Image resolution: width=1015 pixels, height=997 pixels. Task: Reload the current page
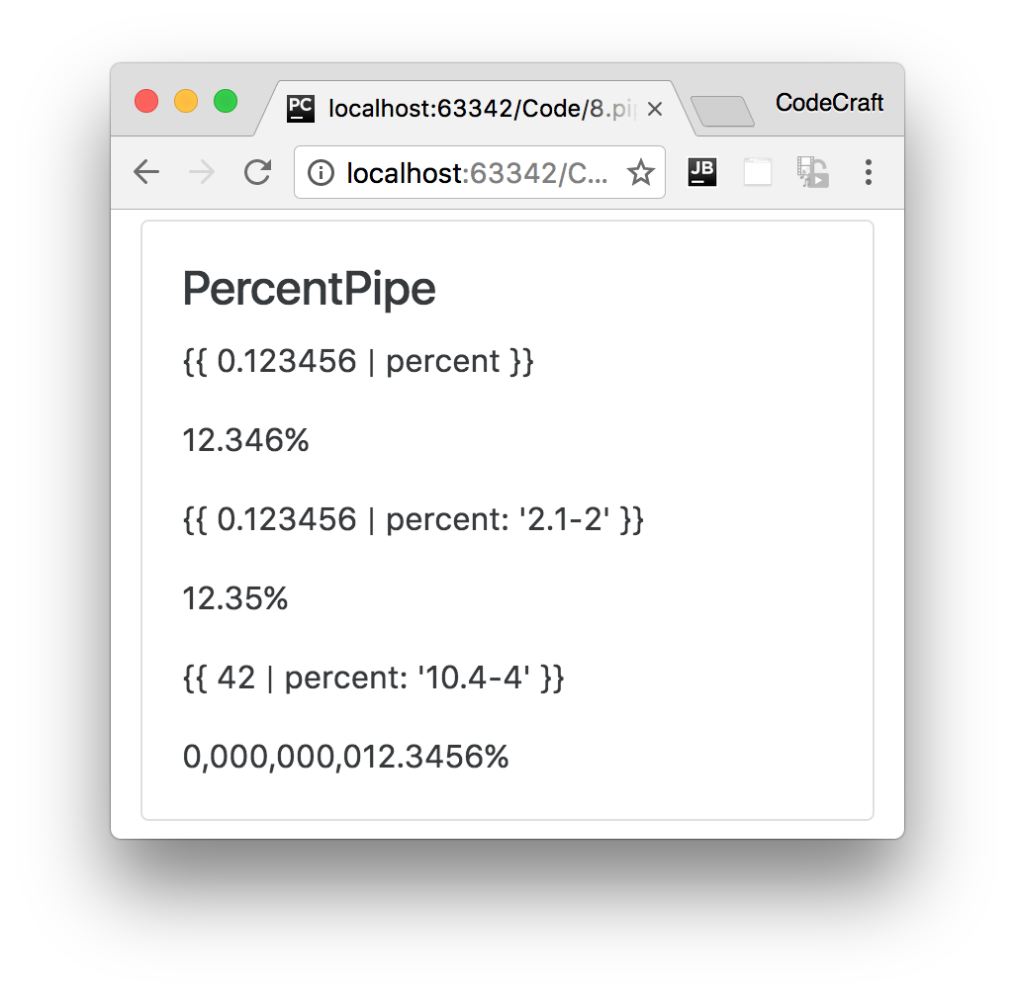tap(257, 172)
